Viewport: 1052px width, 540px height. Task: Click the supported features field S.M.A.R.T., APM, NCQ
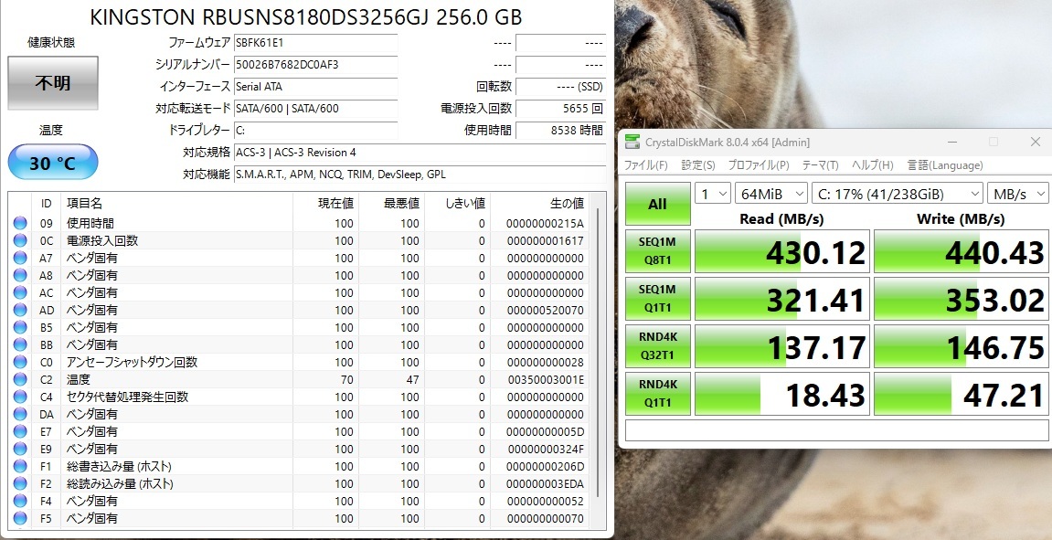(420, 175)
